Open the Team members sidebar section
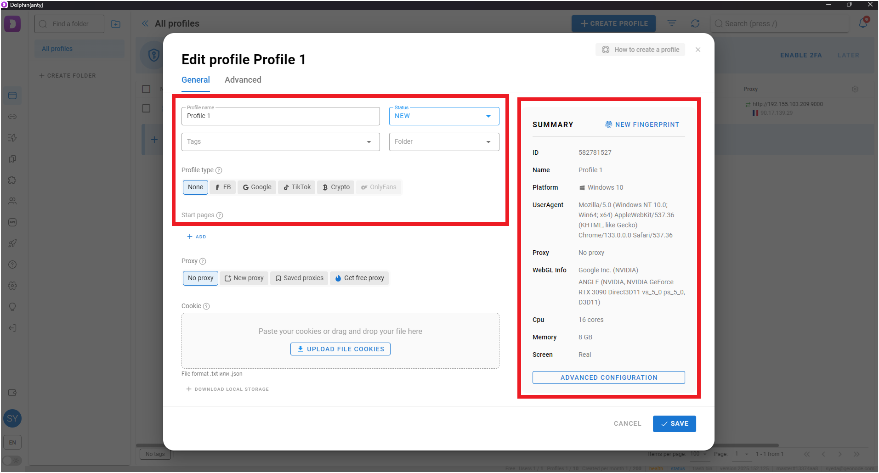Viewport: 879px width, 473px height. (12, 201)
